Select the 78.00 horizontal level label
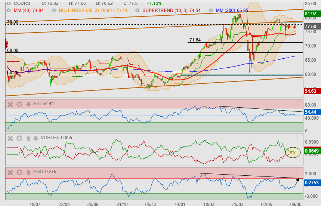 click(13, 22)
